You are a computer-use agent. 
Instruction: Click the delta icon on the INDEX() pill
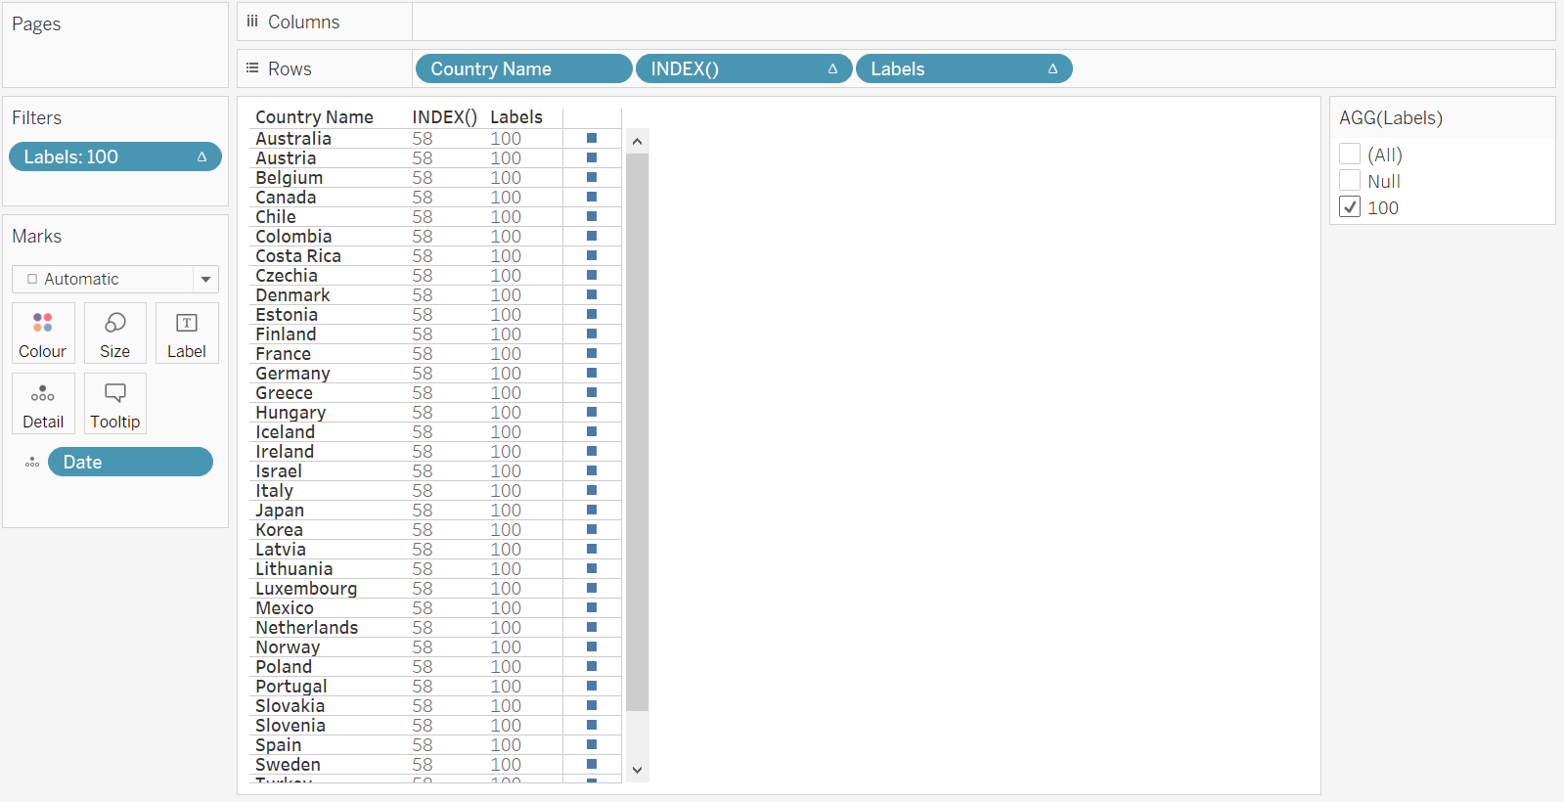click(832, 68)
